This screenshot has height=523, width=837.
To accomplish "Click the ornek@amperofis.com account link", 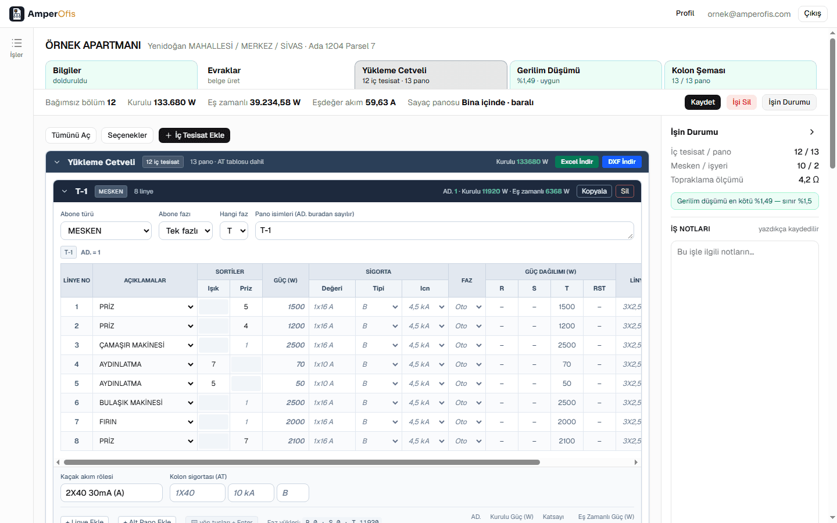I will [x=749, y=14].
